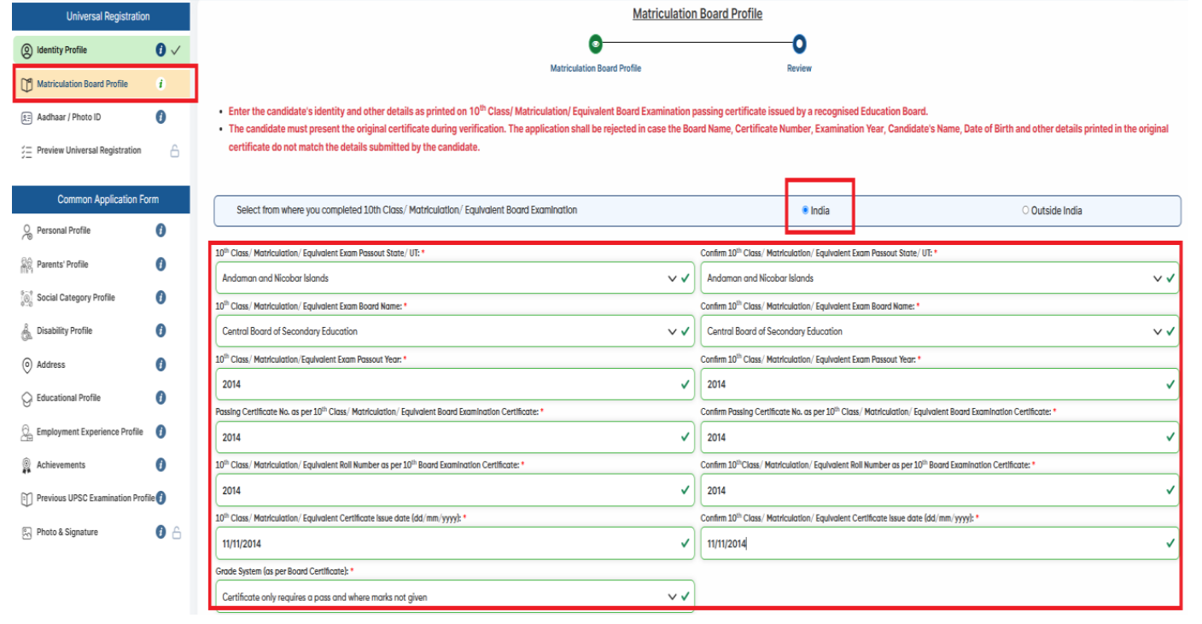Open Matriculation Board Profile in sidebar
The height and width of the screenshot is (624, 1202).
[x=82, y=84]
